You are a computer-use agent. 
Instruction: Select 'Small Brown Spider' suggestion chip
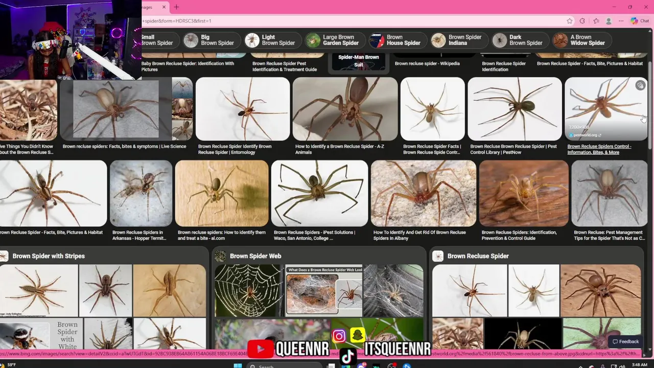pos(160,40)
